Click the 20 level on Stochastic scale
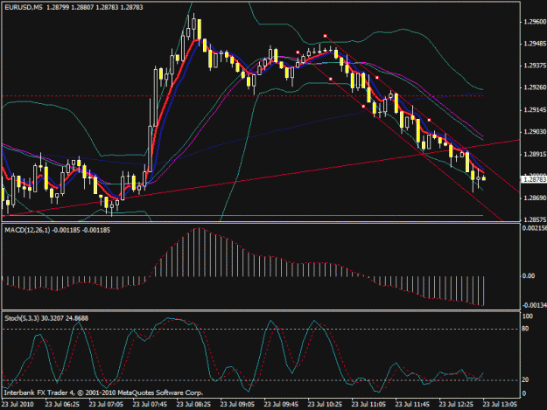 [x=525, y=379]
